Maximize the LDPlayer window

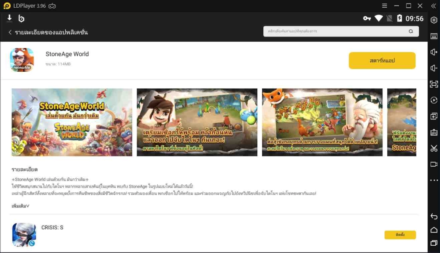tap(408, 6)
